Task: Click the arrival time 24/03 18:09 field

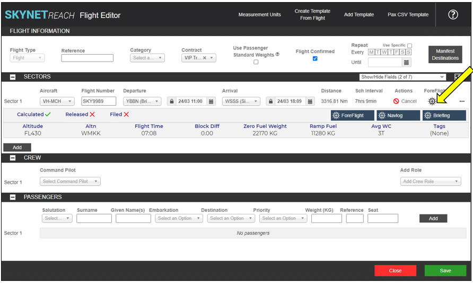Action: click(291, 101)
